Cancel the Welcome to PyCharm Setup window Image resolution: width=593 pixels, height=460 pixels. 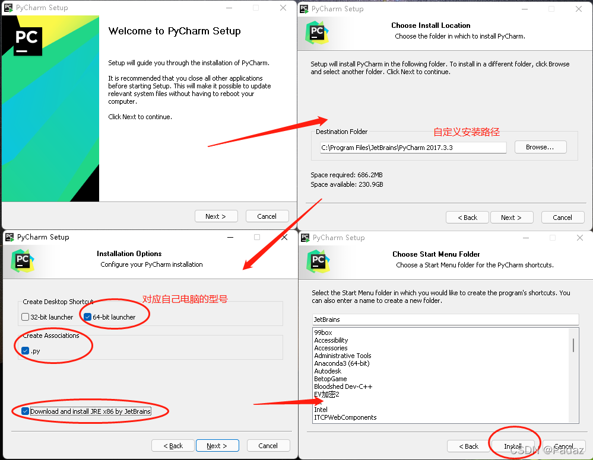[267, 216]
